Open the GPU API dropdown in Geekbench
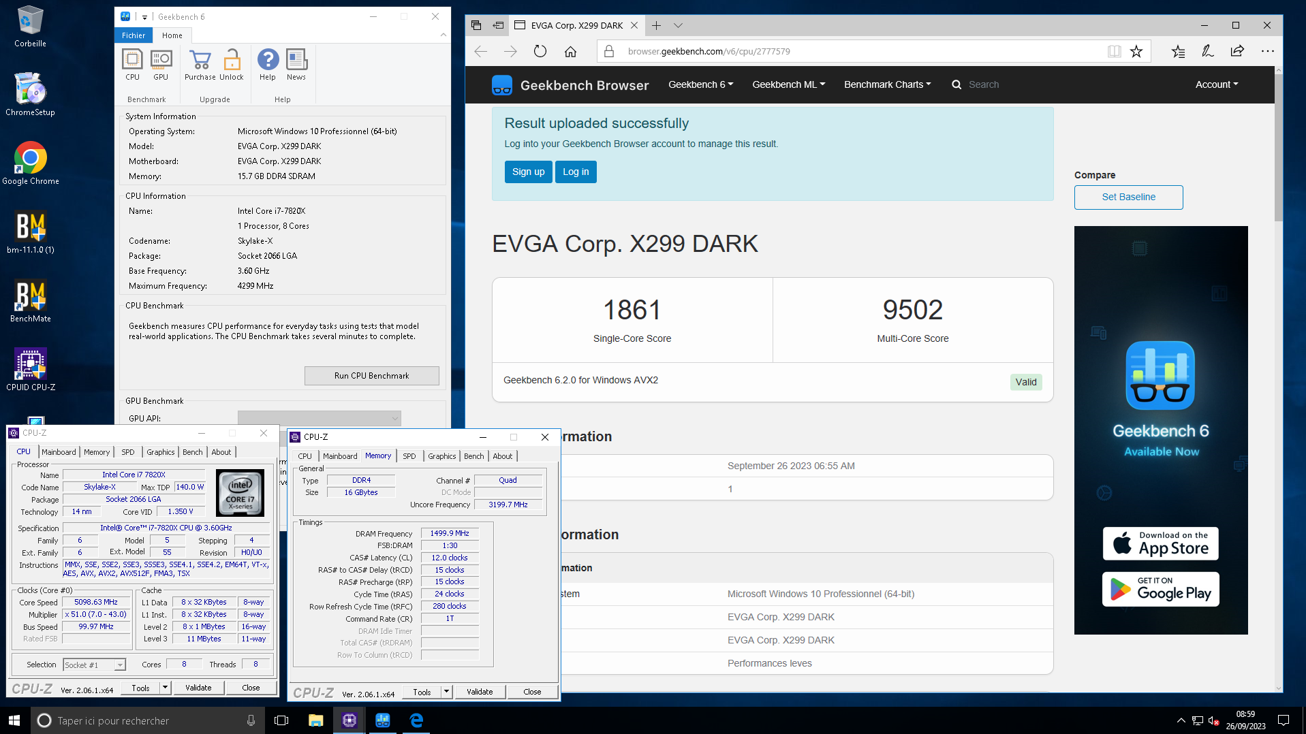This screenshot has height=734, width=1306. 319,418
